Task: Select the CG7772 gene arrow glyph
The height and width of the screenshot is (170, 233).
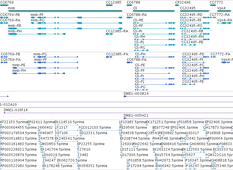Action: 213,5
